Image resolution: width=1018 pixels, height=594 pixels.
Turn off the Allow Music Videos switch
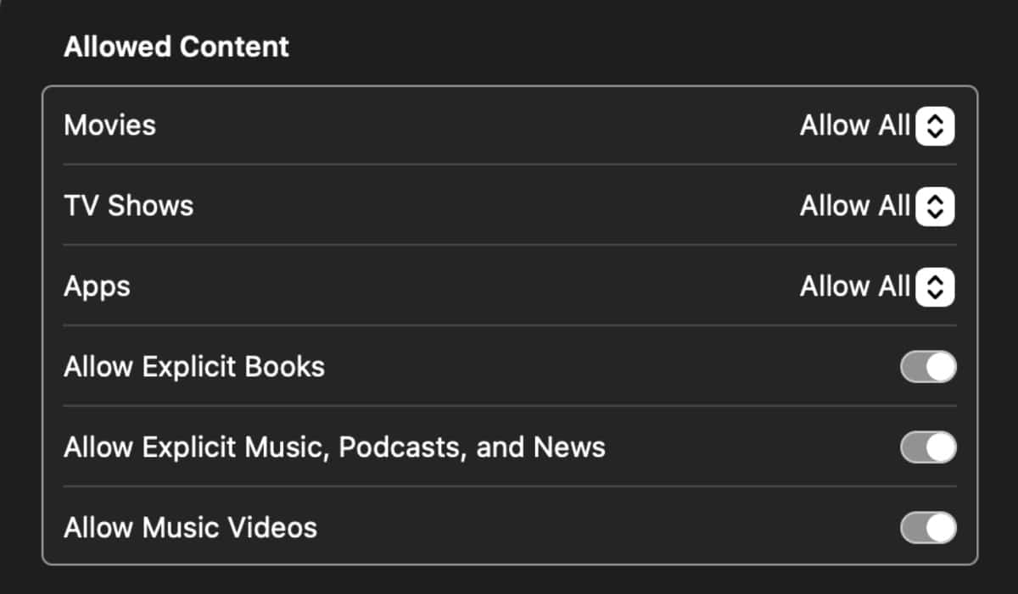point(928,527)
